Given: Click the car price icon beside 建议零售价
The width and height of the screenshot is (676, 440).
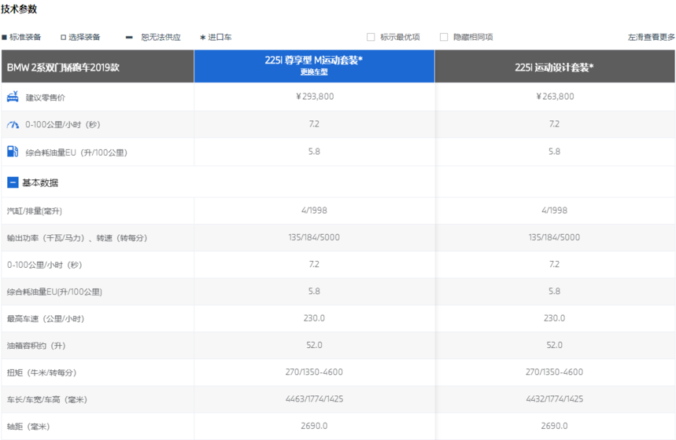Looking at the screenshot, I should tap(13, 97).
